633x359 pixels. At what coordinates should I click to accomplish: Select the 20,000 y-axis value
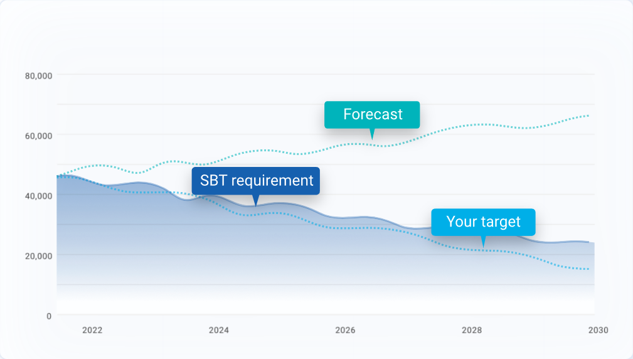coord(38,255)
